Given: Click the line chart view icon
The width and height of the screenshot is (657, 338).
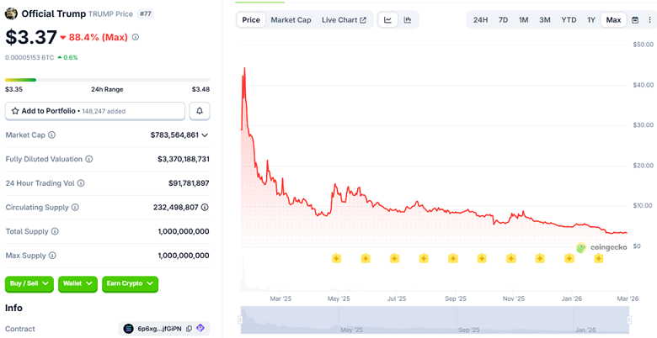Looking at the screenshot, I should click(387, 20).
